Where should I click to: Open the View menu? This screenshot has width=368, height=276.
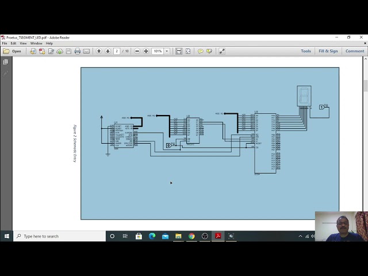coord(23,44)
